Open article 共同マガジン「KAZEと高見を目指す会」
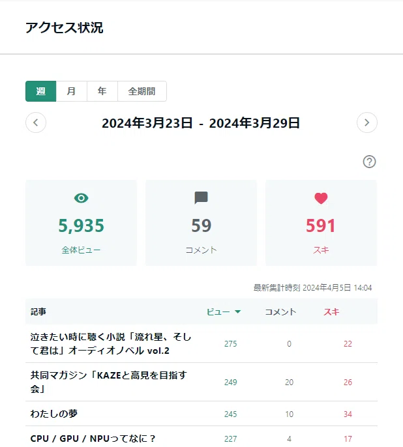Screen dimensions: 403x447 click(x=109, y=382)
